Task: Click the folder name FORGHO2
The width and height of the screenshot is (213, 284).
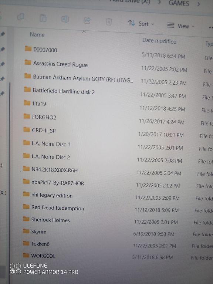Action: [x=44, y=117]
